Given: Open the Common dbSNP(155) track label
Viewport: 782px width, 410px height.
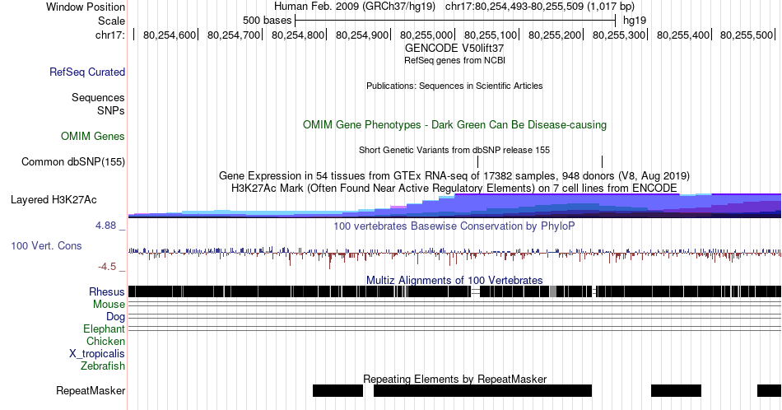Looking at the screenshot, I should (73, 161).
